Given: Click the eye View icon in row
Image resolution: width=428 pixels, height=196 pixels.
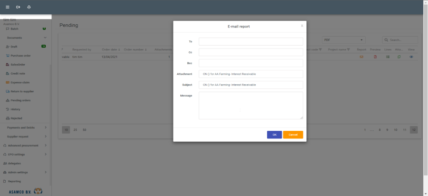Looking at the screenshot, I should [411, 57].
